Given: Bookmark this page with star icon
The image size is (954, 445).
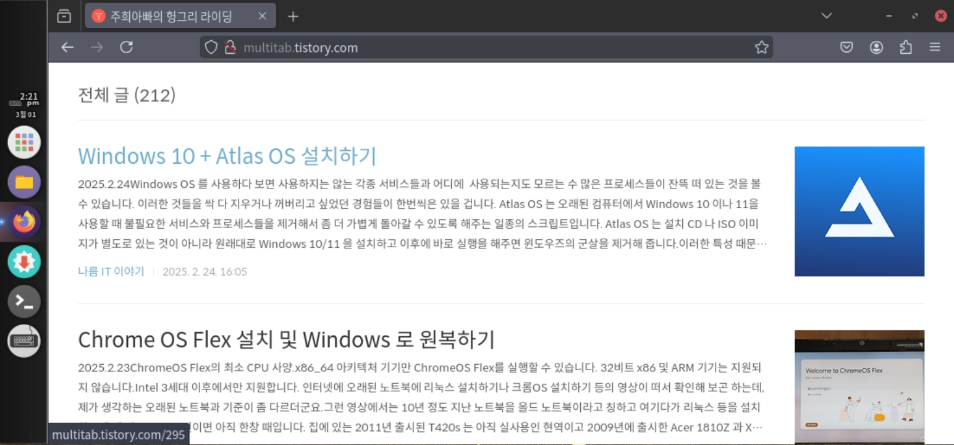Looking at the screenshot, I should (x=761, y=48).
